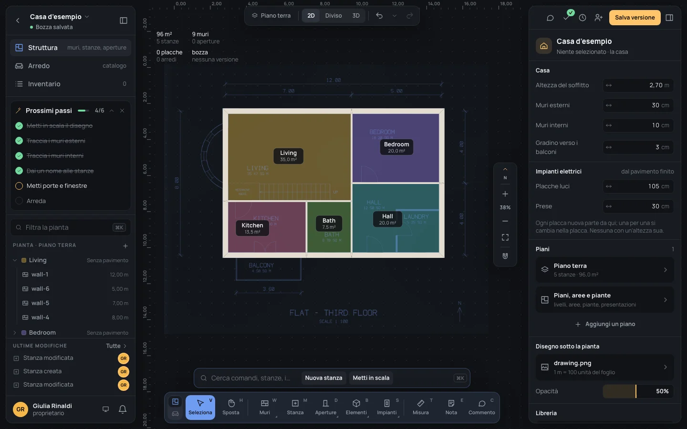This screenshot has height=429, width=687.
Task: Zoom out with the minus icon
Action: [x=505, y=221]
